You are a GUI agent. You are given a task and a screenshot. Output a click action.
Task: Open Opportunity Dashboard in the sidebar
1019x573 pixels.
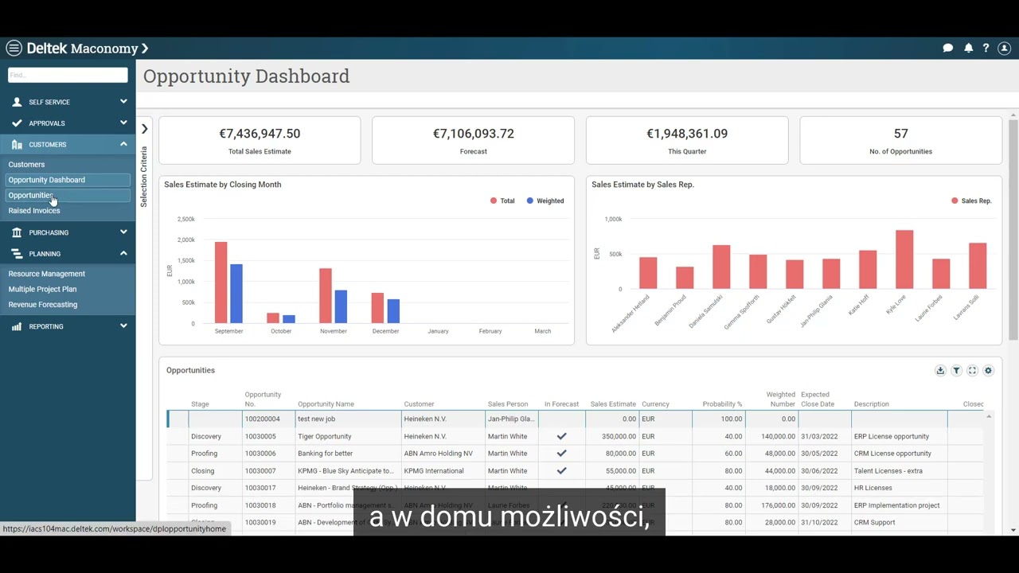[x=67, y=180]
